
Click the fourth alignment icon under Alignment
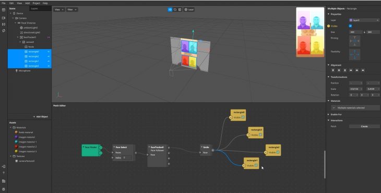pyautogui.click(x=351, y=70)
